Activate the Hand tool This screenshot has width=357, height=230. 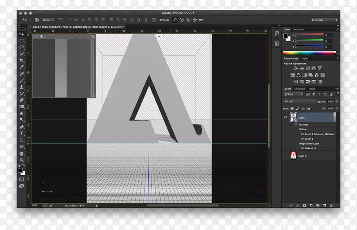[x=21, y=154]
